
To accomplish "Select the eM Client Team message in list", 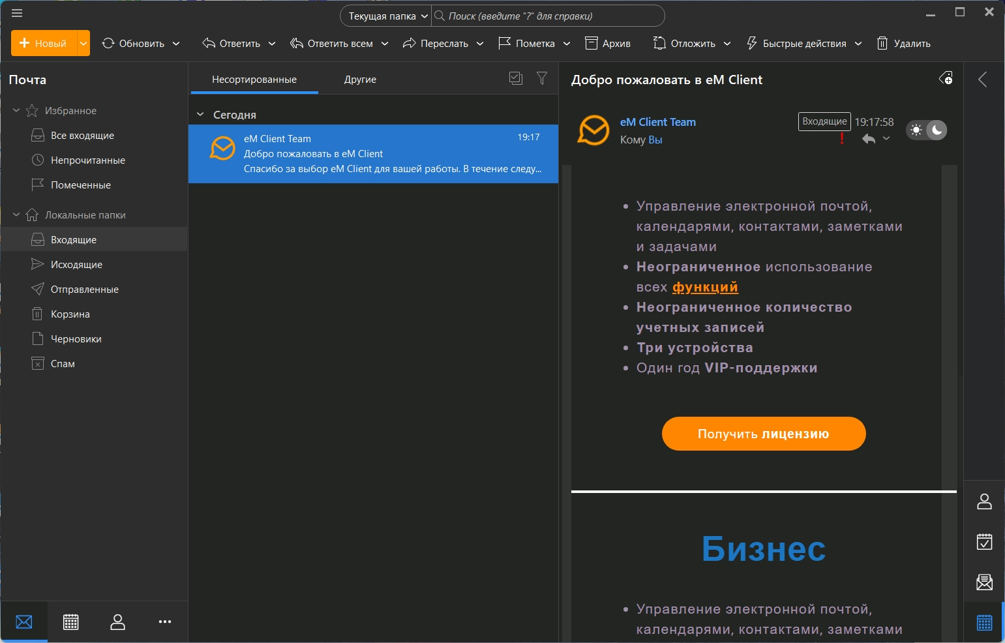I will (x=373, y=154).
